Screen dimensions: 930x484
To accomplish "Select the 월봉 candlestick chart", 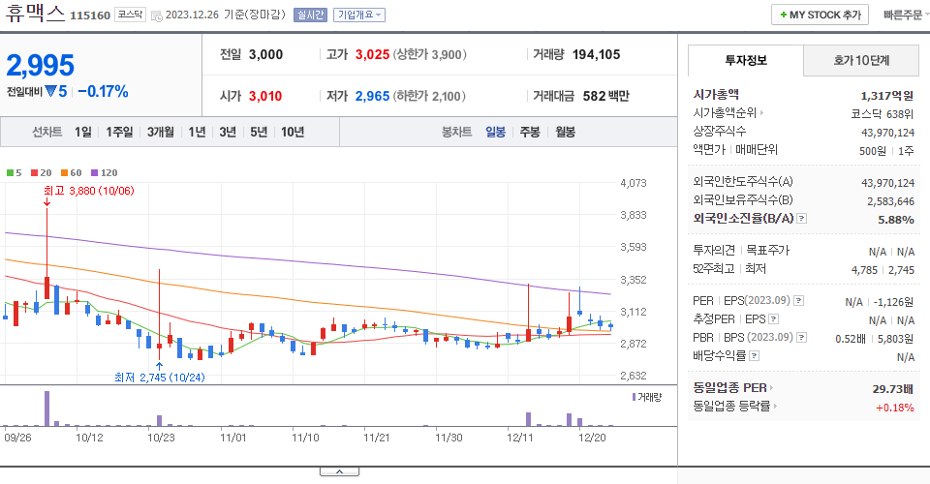I will click(565, 132).
